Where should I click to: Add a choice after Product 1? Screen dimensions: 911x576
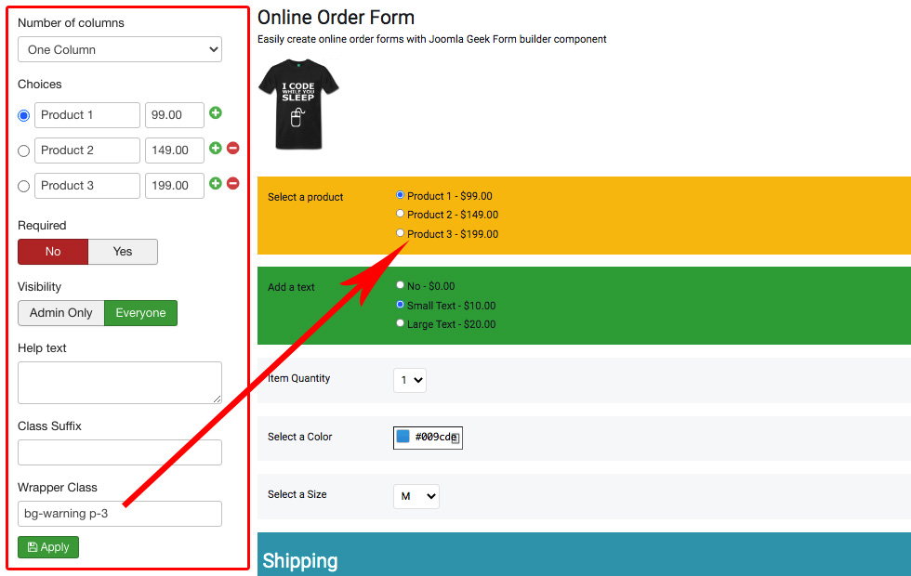pyautogui.click(x=216, y=112)
